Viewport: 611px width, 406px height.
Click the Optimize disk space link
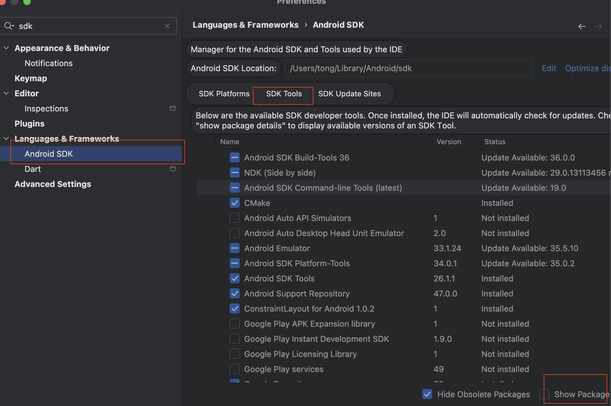click(587, 68)
